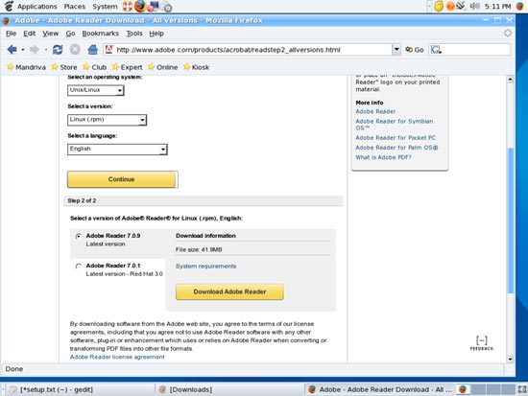Launch Firefox from the top panel icon
Viewport: 528px width, 396px height.
pyautogui.click(x=140, y=6)
